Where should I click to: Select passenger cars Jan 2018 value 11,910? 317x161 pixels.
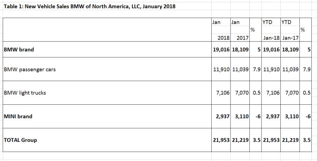point(221,69)
